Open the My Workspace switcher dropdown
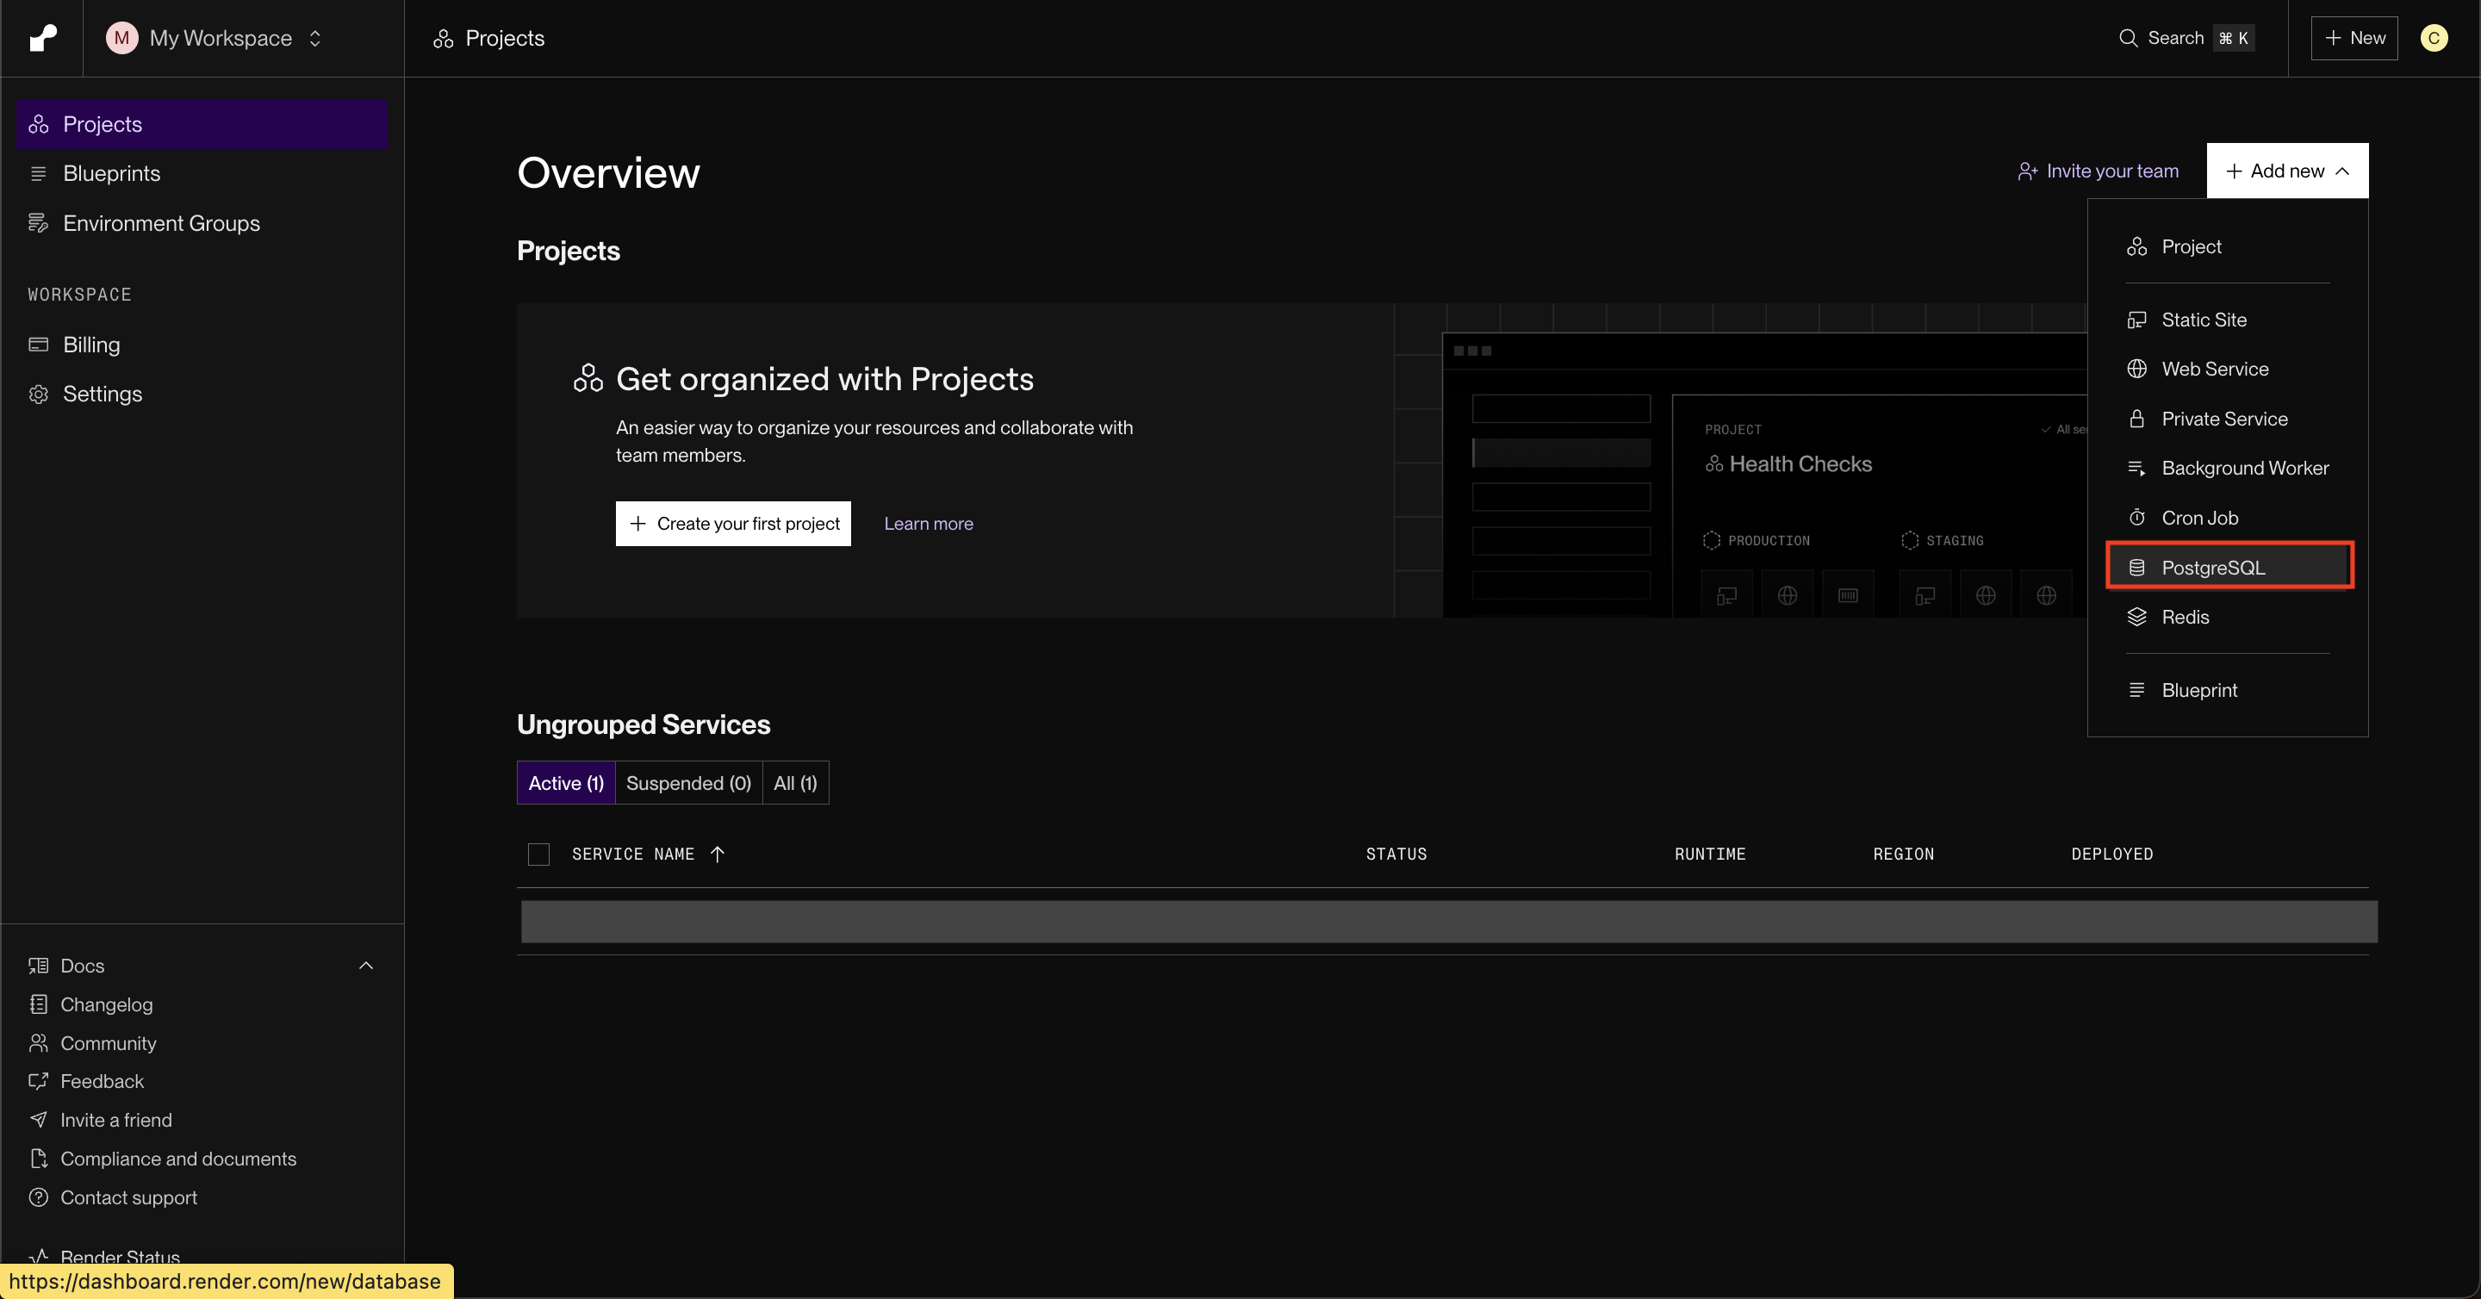This screenshot has height=1299, width=2481. [220, 38]
